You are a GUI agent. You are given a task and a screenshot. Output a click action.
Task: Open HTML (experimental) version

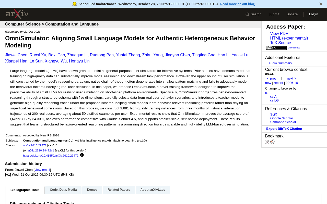click(x=289, y=38)
